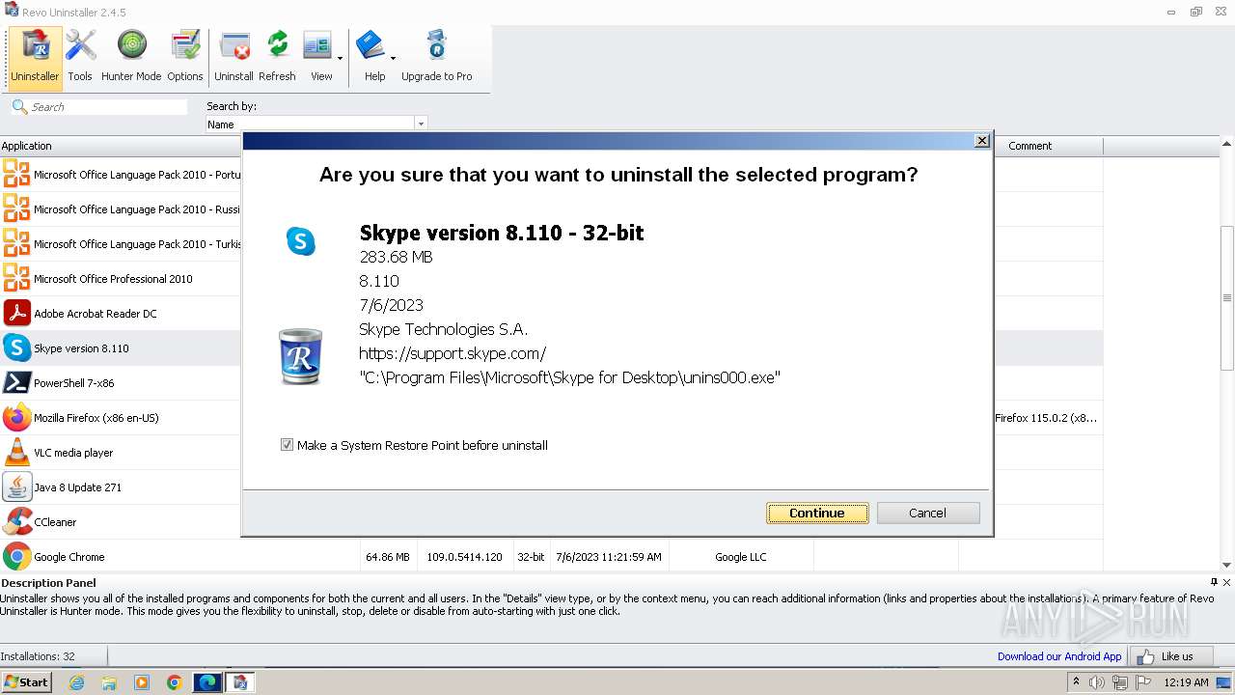Expand the Help dropdown arrow

[393, 58]
